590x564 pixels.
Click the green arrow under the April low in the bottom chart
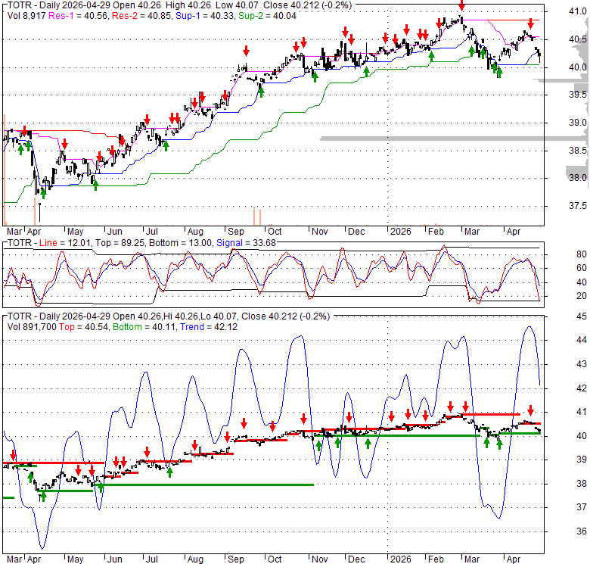pos(42,496)
